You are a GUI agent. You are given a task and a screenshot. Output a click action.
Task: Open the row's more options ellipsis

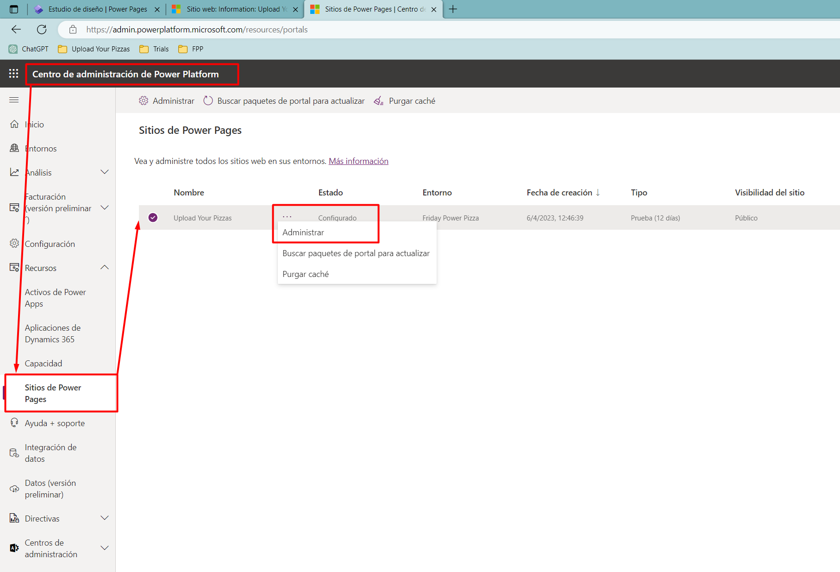tap(287, 217)
